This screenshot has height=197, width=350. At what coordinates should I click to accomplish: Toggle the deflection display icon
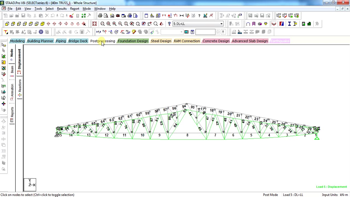[x=152, y=32]
